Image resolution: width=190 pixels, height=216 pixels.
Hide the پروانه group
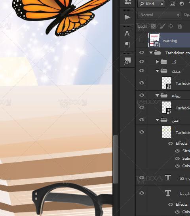point(142,95)
